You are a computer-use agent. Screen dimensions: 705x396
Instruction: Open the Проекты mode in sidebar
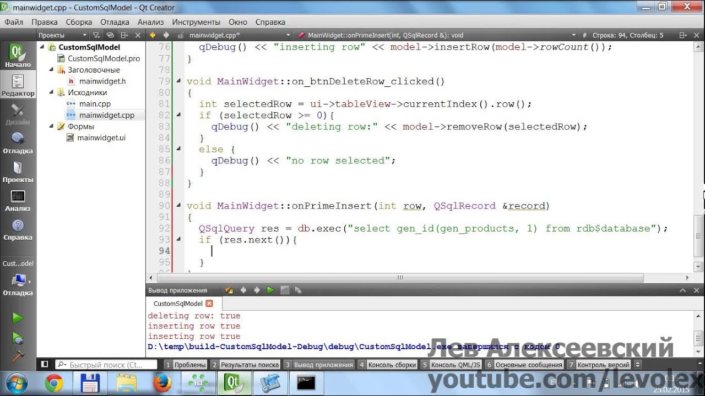tap(18, 172)
